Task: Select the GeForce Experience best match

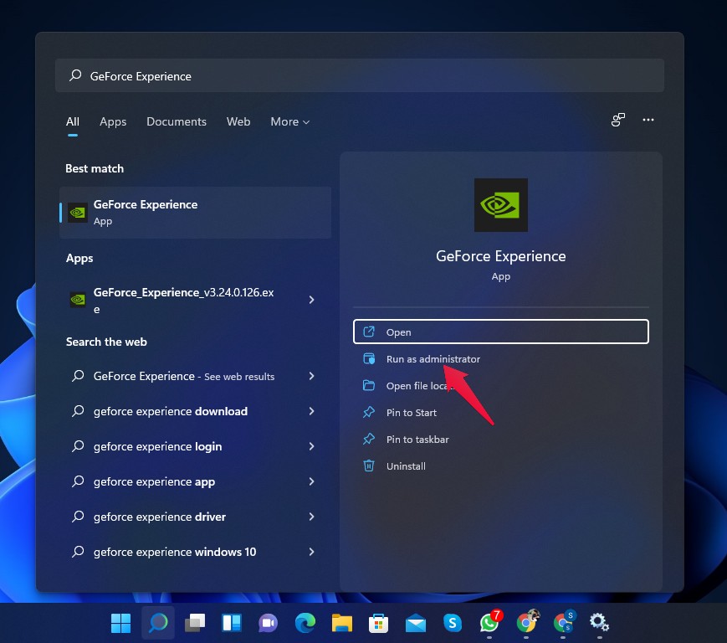Action: coord(195,213)
